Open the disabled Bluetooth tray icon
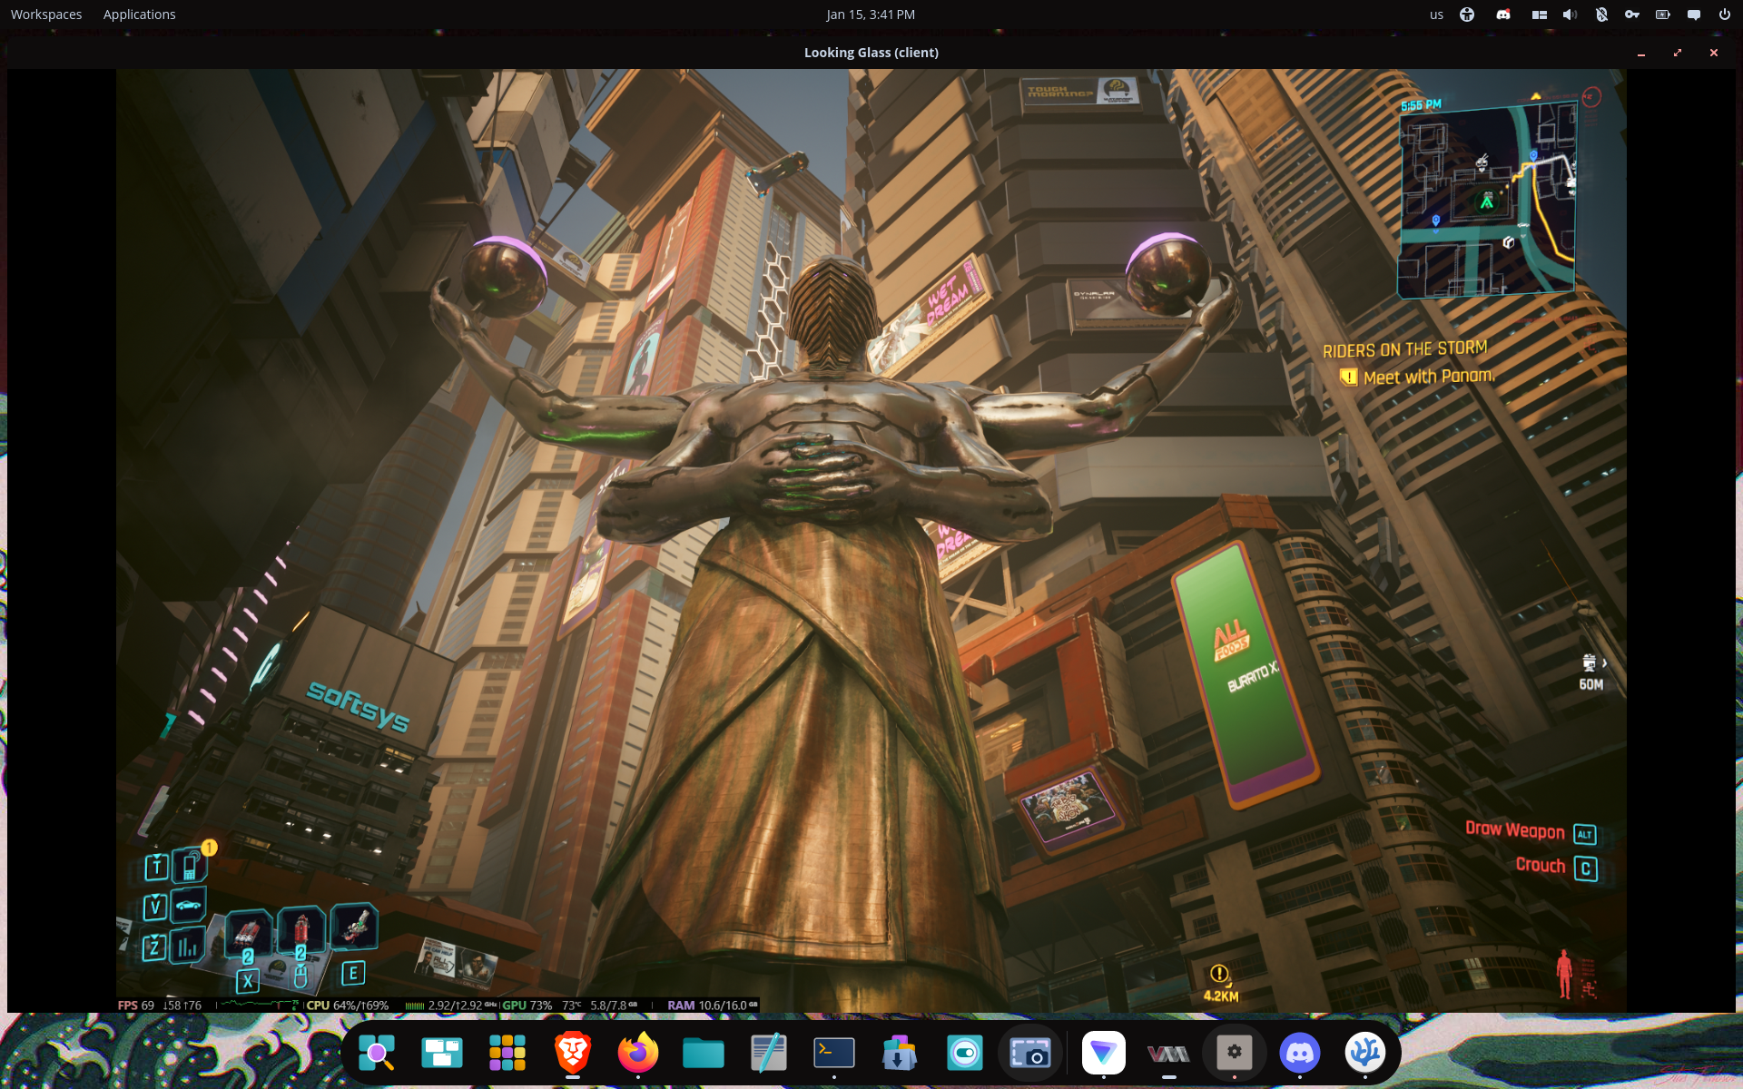The image size is (1743, 1089). tap(1601, 15)
